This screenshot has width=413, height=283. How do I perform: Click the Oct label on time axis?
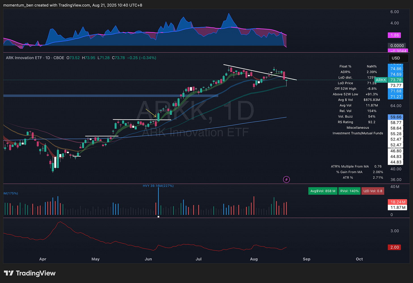(359, 259)
